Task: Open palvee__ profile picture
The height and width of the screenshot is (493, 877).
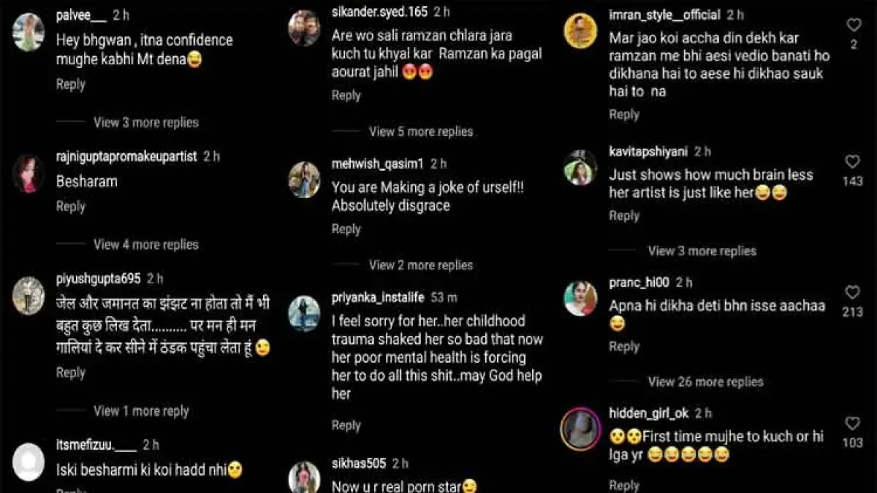Action: click(29, 33)
